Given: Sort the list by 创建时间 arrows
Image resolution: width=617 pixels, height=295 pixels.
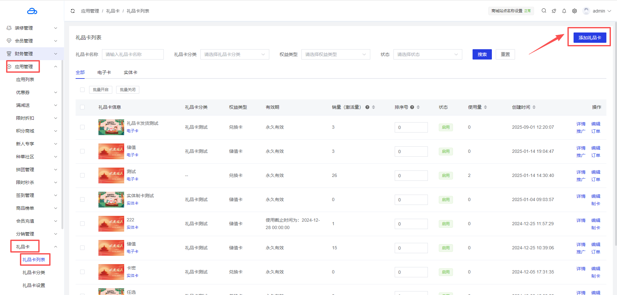Looking at the screenshot, I should (534, 107).
